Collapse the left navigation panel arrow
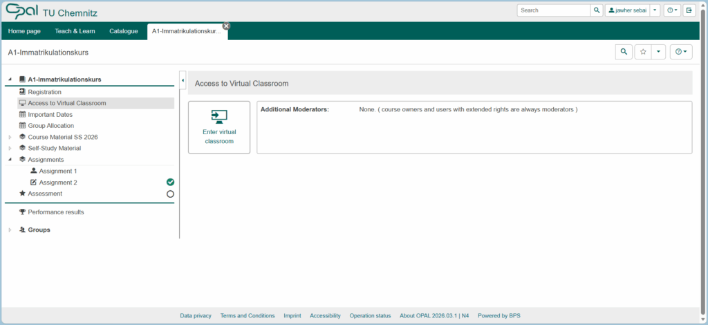 tap(183, 80)
